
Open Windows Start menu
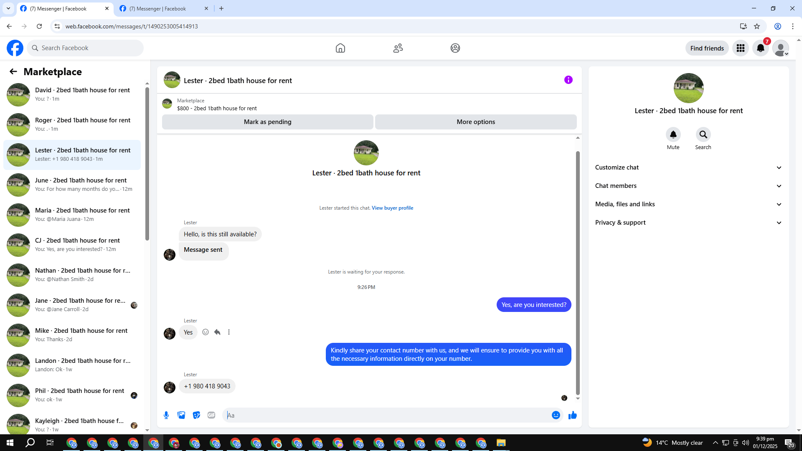(x=10, y=443)
